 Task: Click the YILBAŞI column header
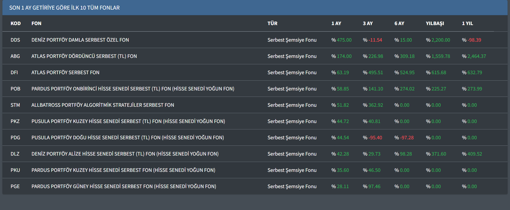[435, 23]
